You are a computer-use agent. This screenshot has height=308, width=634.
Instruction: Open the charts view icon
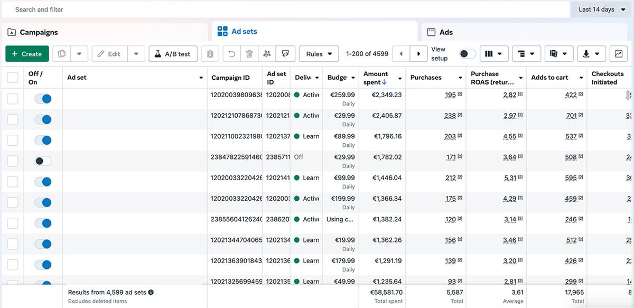pyautogui.click(x=617, y=54)
